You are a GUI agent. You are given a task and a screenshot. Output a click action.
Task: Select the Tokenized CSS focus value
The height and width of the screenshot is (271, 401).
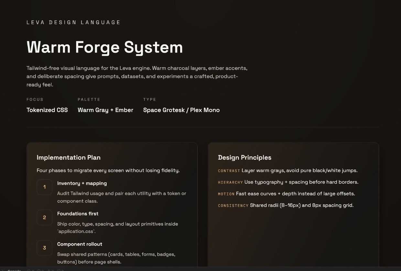(47, 110)
